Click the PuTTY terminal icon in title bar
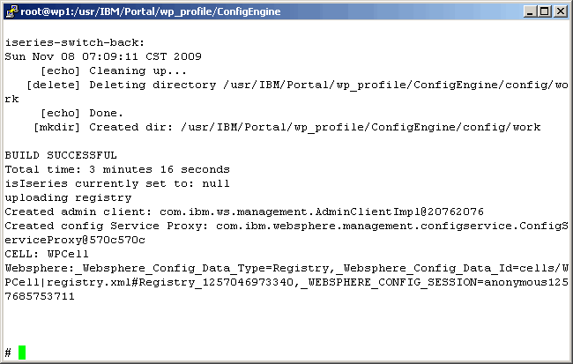573x364 pixels. point(10,11)
